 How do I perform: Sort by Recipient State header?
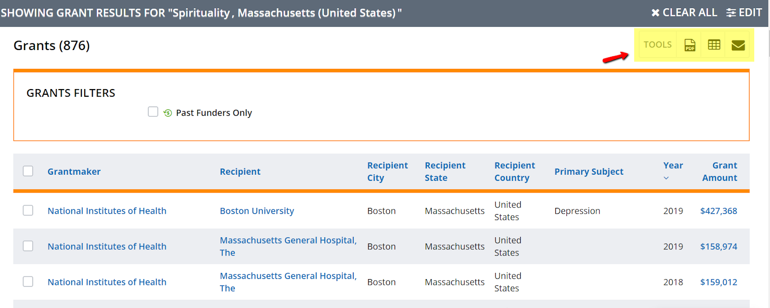tap(445, 171)
